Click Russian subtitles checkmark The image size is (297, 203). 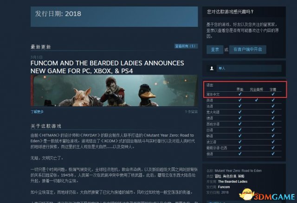click(273, 154)
